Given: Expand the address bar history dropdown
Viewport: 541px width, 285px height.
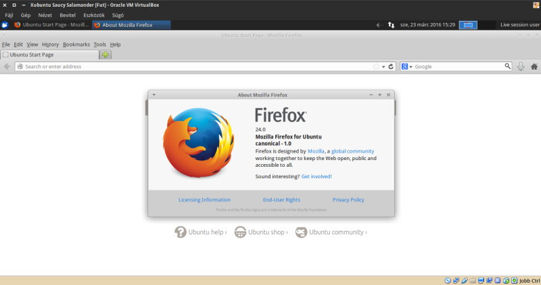Looking at the screenshot, I should pos(383,67).
